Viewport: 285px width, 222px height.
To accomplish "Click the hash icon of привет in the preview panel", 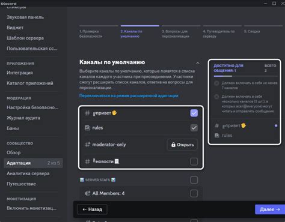I will pyautogui.click(x=217, y=125).
